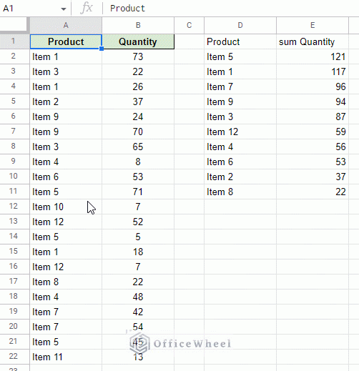Select cell with quantity 54

pyautogui.click(x=138, y=327)
